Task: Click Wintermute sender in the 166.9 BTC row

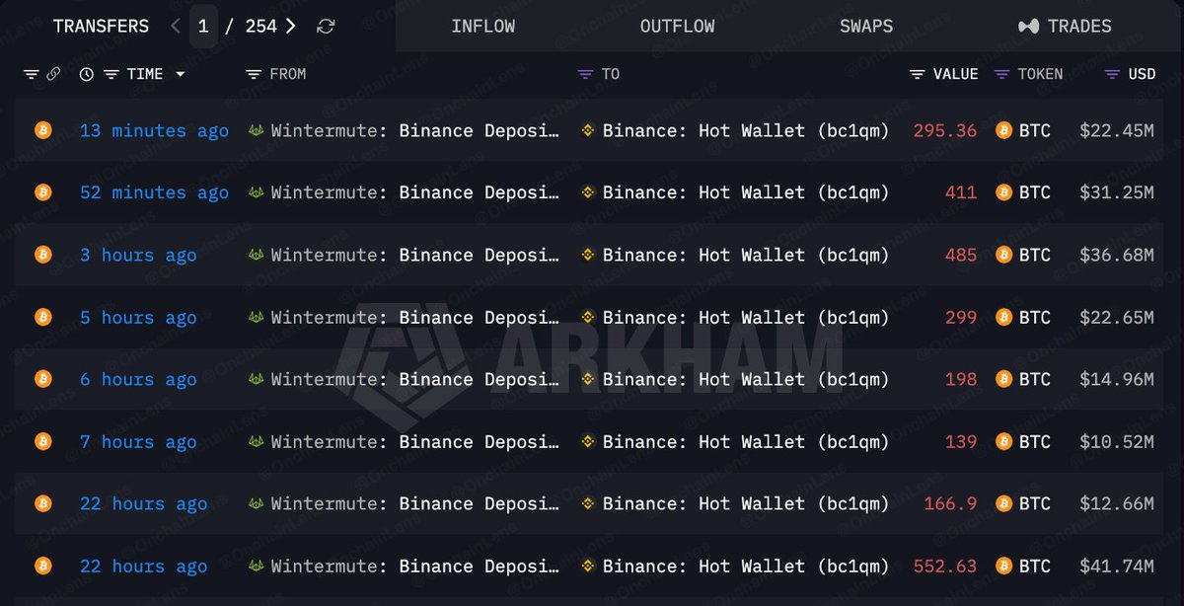Action: [x=404, y=503]
